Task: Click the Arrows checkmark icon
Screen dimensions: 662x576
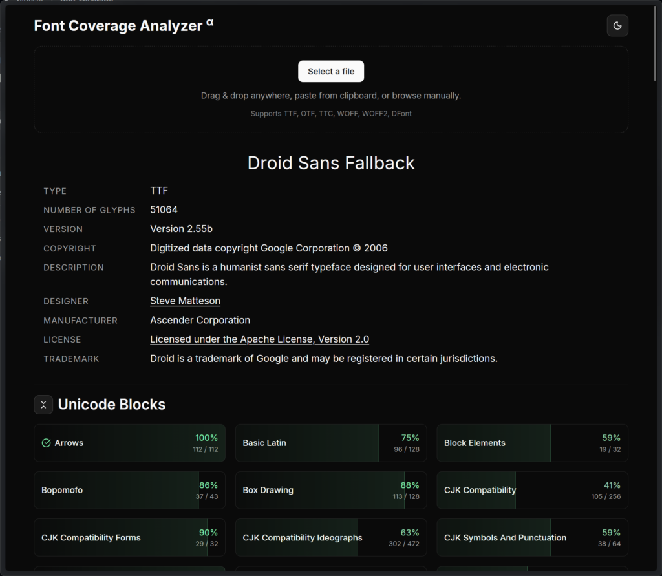Action: coord(46,443)
